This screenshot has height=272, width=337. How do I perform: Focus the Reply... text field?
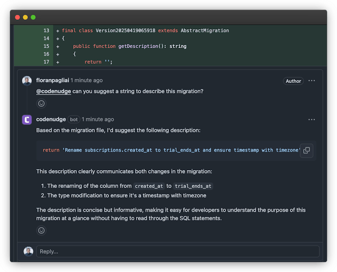[x=178, y=251]
